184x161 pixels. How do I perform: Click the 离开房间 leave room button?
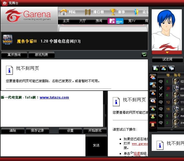[x=14, y=55]
